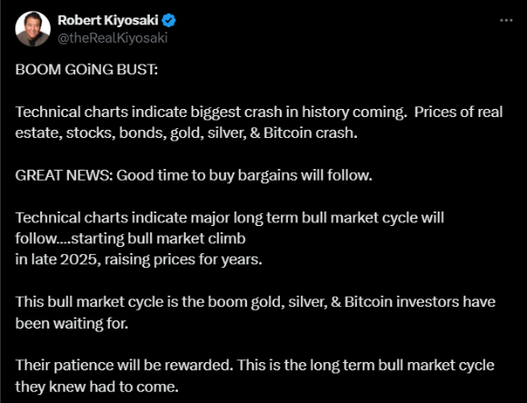The image size is (527, 403).
Task: Click the "GREAT NEWS:" sentence
Action: click(194, 175)
